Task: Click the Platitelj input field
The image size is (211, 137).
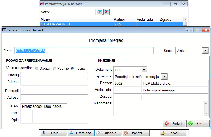Action: point(54,76)
